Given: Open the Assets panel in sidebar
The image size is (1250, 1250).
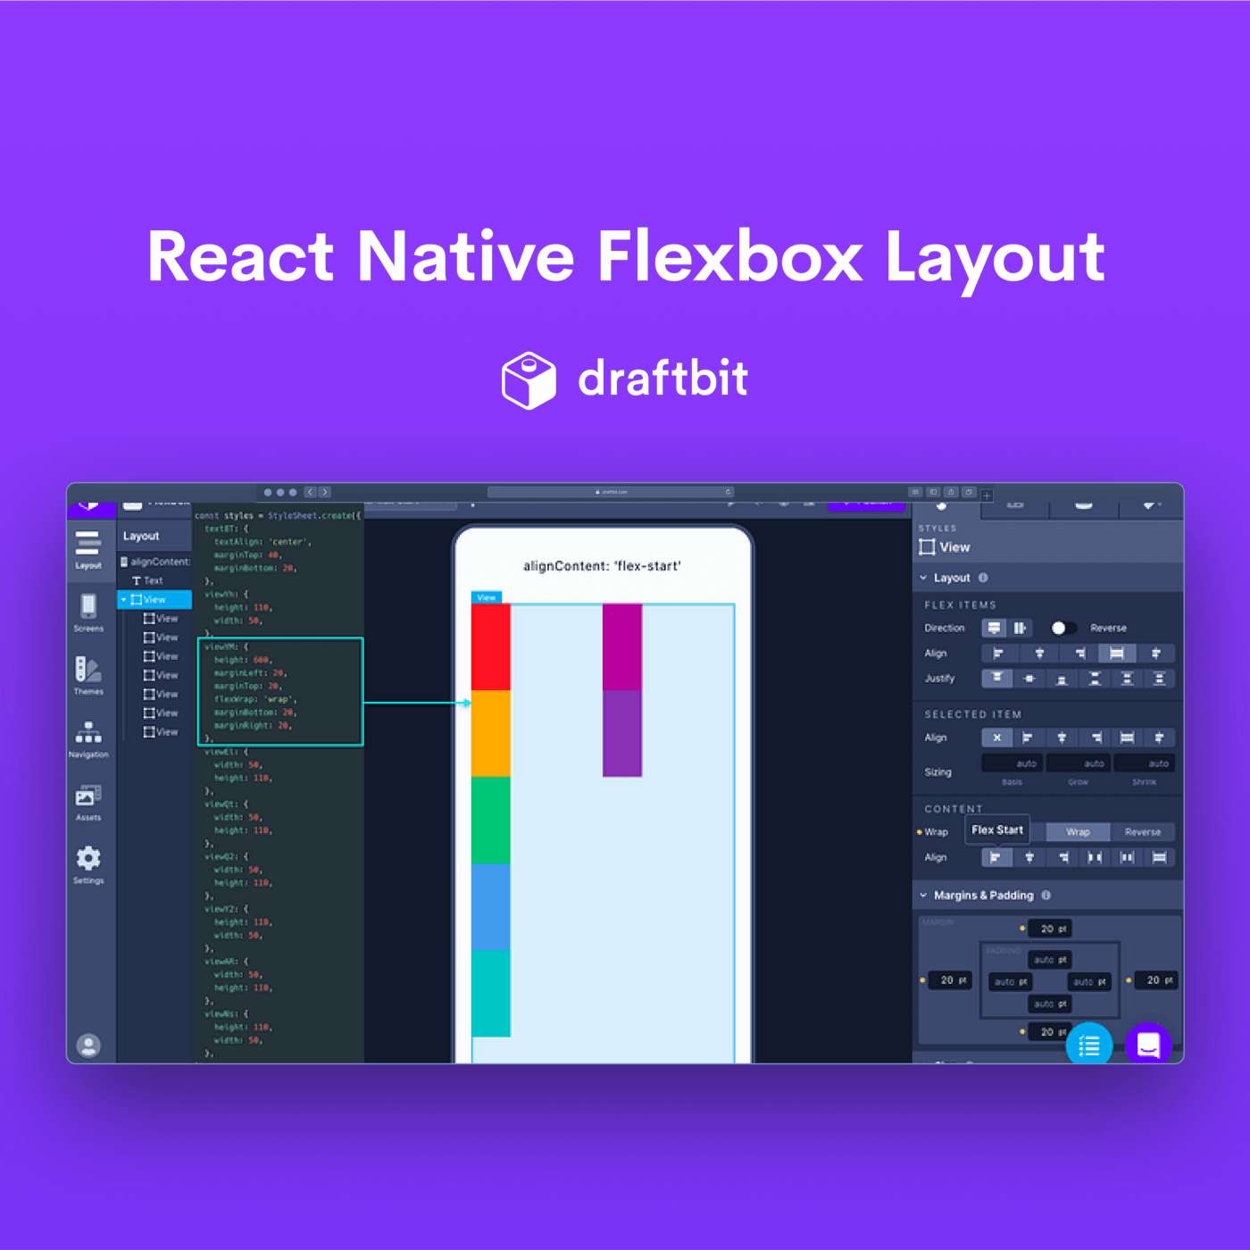Looking at the screenshot, I should (x=88, y=801).
